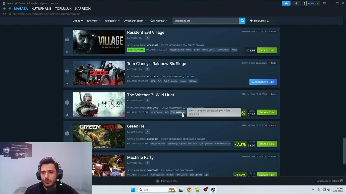Open the Windows Start menu

point(133,190)
